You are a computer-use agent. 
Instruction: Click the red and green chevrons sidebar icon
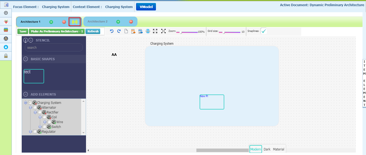[6, 21]
